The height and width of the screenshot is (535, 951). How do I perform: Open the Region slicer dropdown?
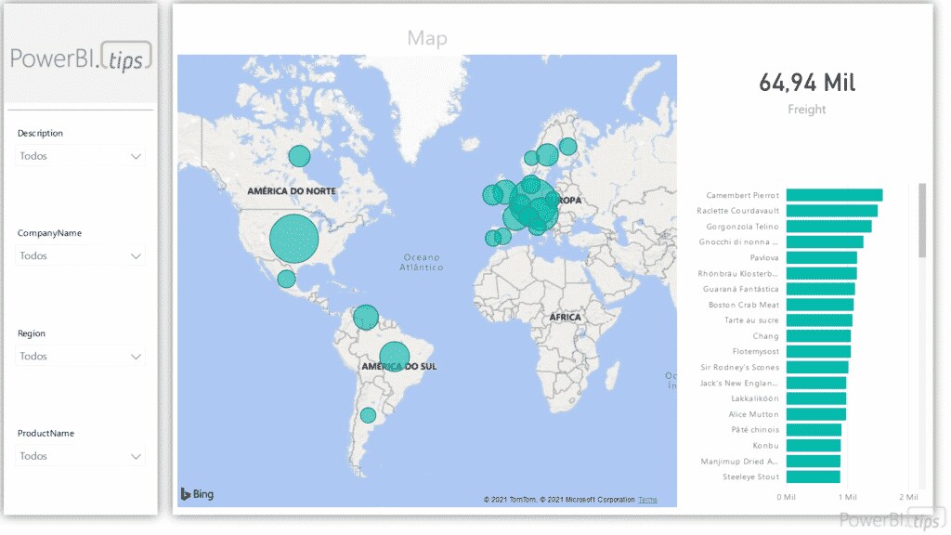[x=80, y=356]
